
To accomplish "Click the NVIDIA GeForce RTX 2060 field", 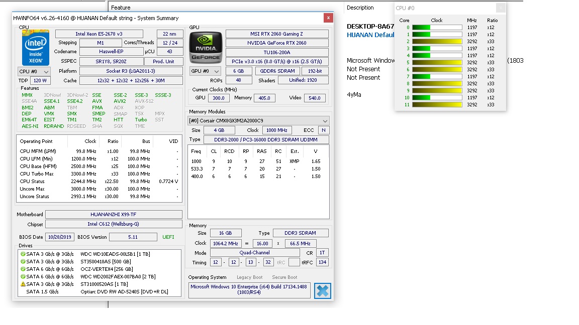I will pos(277,43).
